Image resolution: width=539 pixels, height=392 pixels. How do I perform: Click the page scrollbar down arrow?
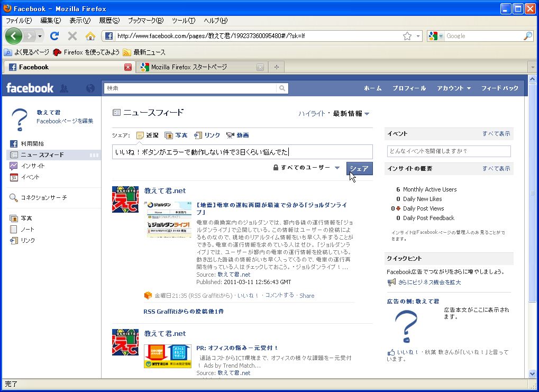(532, 374)
